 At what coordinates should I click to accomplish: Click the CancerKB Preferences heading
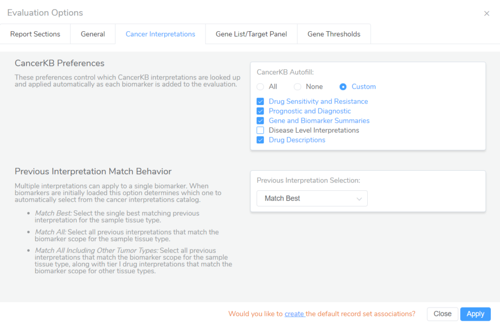[x=60, y=63]
